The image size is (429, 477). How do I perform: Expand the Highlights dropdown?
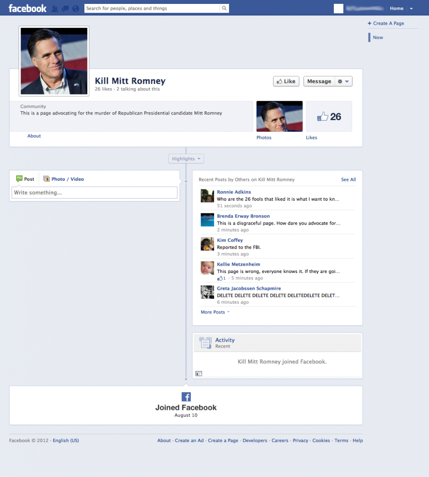[x=186, y=159]
